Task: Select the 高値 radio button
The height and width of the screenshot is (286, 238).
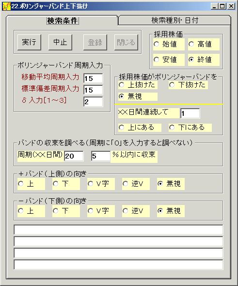Action: coord(204,44)
